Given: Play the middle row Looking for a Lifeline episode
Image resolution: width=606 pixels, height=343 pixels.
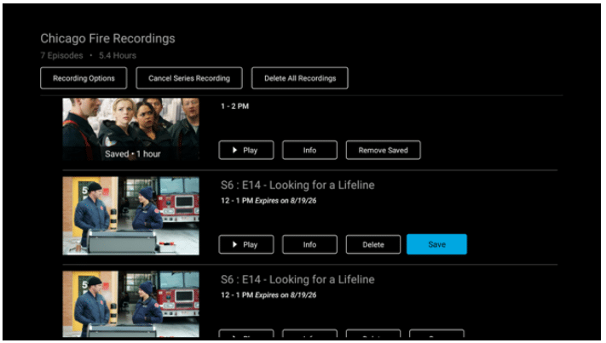Looking at the screenshot, I should pos(246,244).
